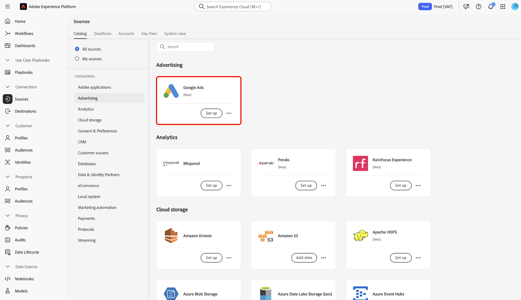Select the Cloud storage category

pyautogui.click(x=90, y=120)
